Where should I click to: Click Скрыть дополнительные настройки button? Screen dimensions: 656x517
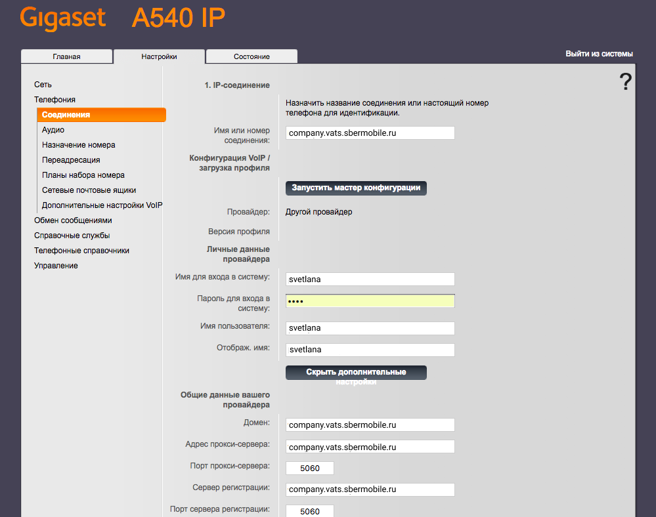click(x=356, y=373)
